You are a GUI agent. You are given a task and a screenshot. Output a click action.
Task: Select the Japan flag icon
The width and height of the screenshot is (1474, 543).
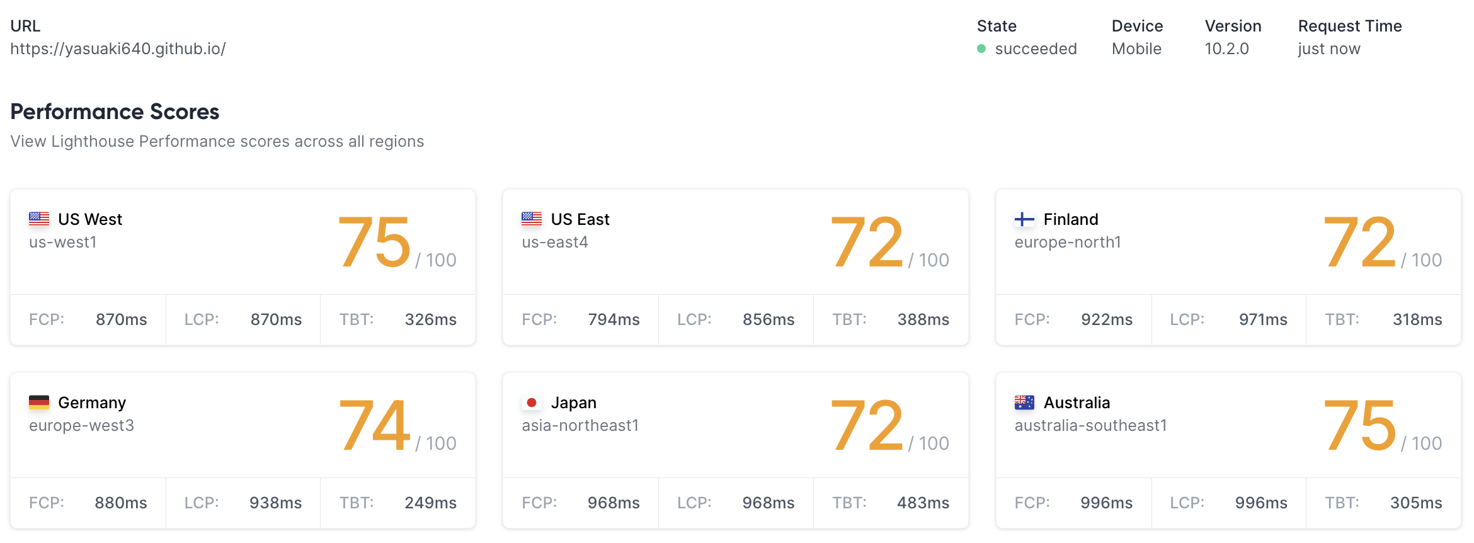tap(532, 402)
